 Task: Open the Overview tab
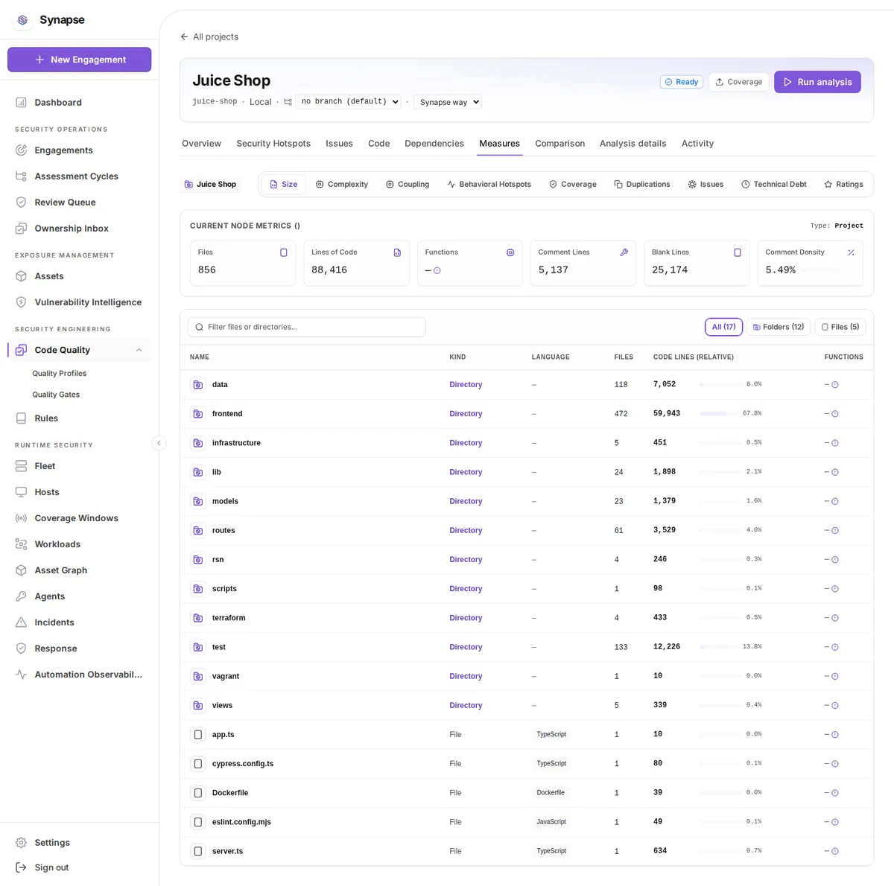click(x=201, y=144)
